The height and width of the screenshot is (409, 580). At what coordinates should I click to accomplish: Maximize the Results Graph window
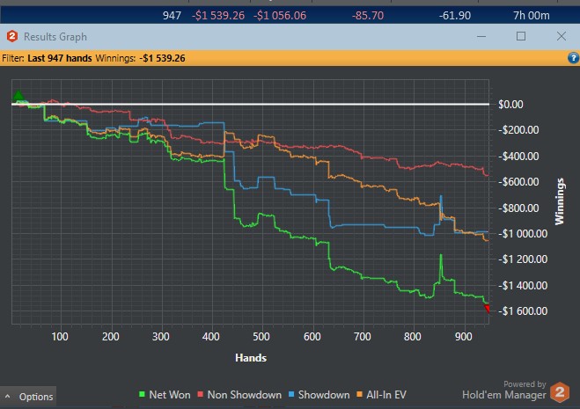(x=521, y=36)
